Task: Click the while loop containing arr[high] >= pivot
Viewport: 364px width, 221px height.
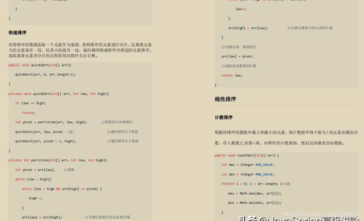Action: coord(62,189)
